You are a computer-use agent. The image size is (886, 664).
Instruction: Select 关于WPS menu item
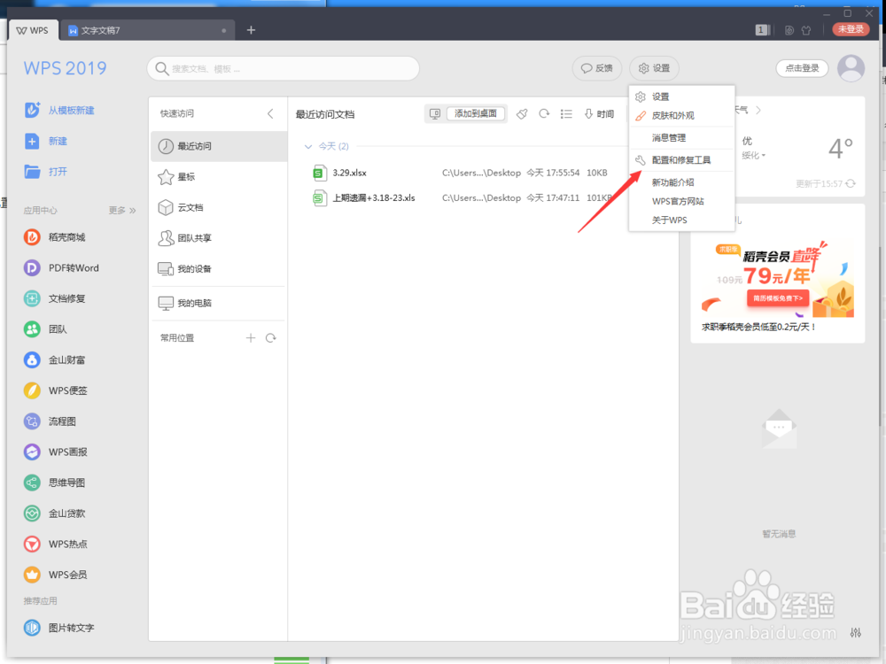pos(681,220)
